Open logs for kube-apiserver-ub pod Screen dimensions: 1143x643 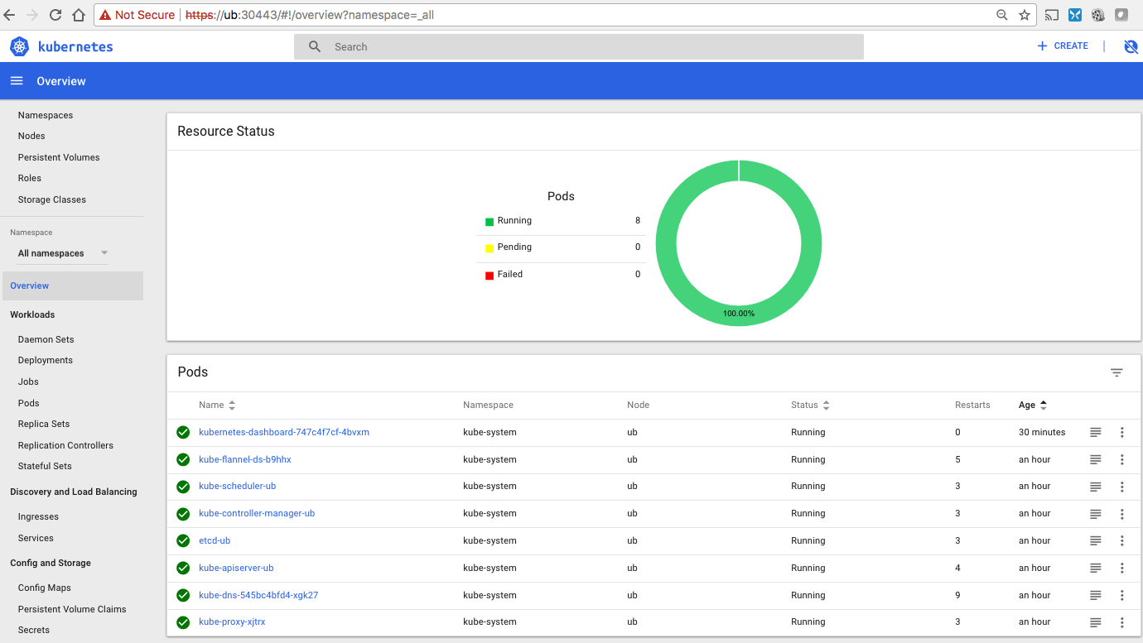[x=1095, y=568]
